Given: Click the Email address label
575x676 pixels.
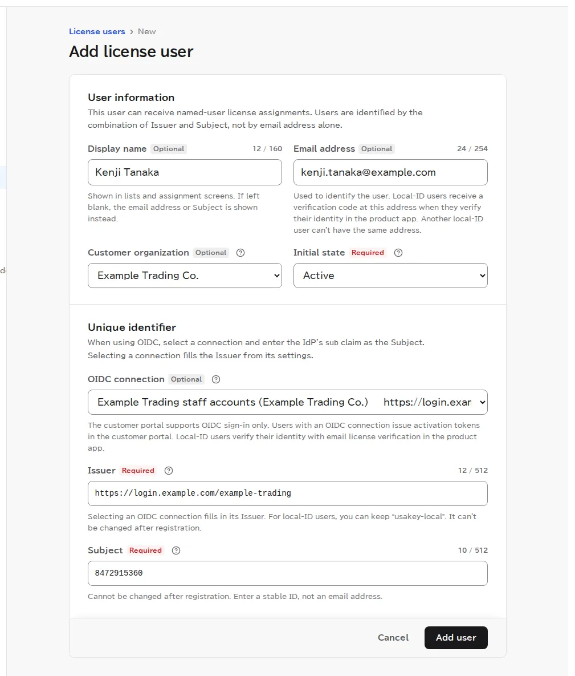Looking at the screenshot, I should [324, 149].
